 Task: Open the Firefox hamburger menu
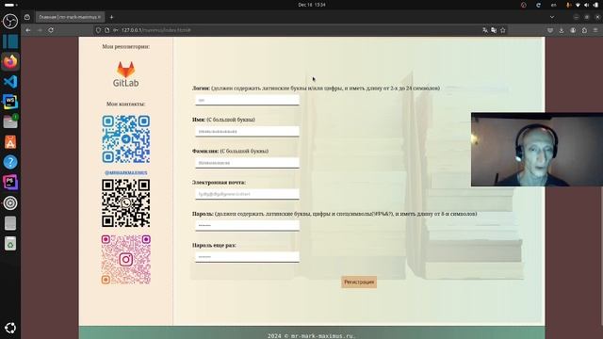tap(595, 30)
